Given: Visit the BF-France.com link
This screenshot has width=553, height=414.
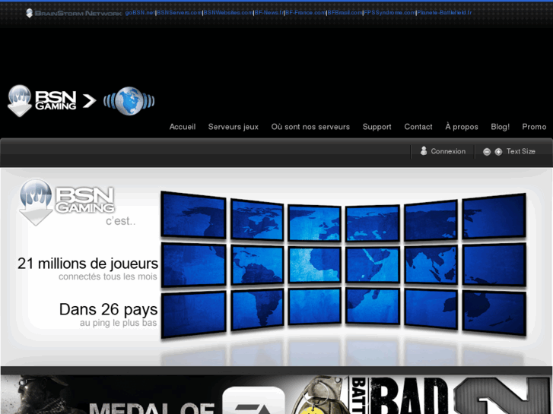Looking at the screenshot, I should tap(306, 13).
